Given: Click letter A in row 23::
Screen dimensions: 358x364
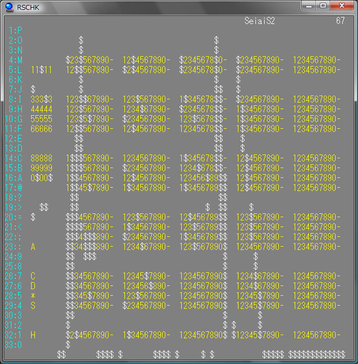Looking at the screenshot, I should [33, 247].
